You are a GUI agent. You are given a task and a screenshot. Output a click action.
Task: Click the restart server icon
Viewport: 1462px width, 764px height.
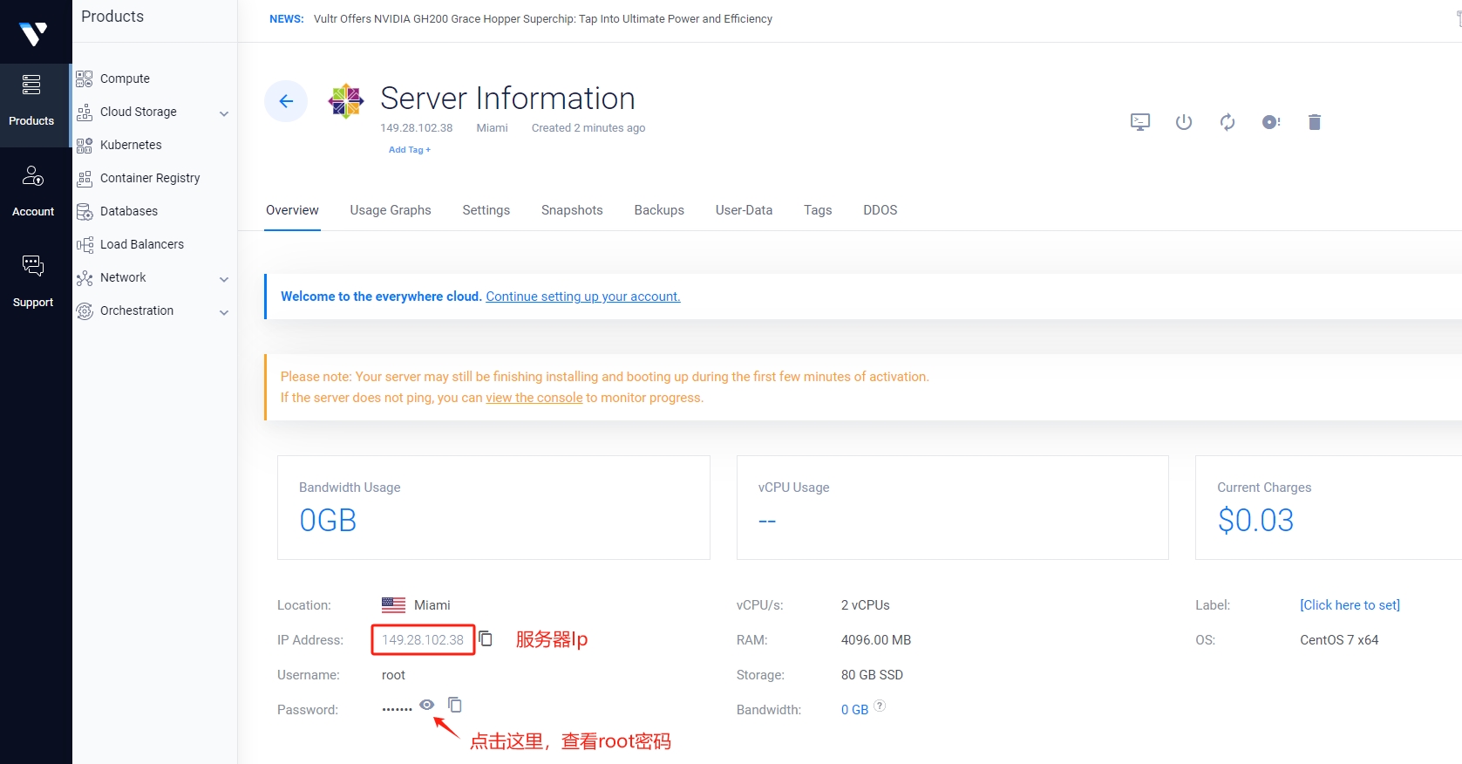click(1227, 122)
